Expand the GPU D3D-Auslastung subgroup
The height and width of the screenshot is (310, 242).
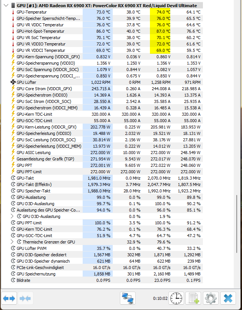pos(12,216)
